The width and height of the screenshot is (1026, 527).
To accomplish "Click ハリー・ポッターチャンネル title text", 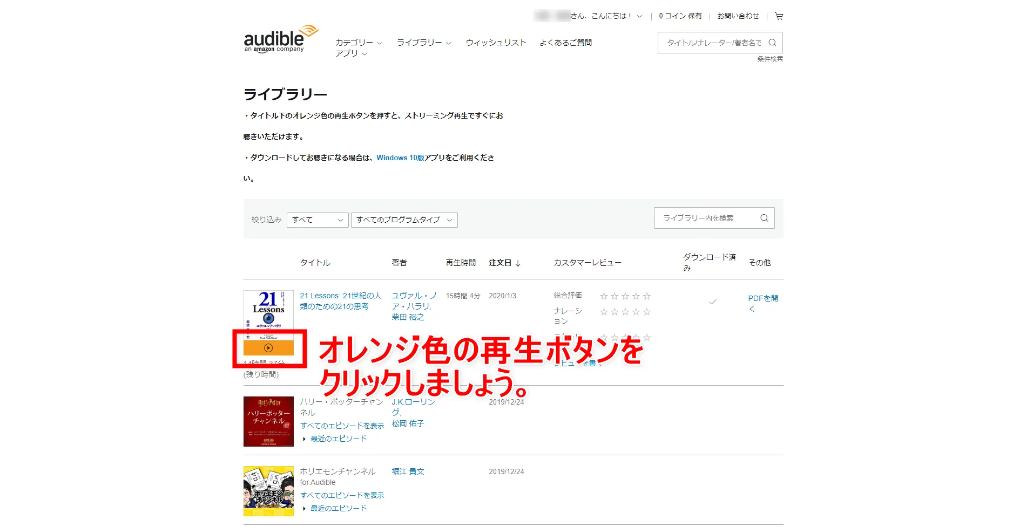I will coord(341,407).
